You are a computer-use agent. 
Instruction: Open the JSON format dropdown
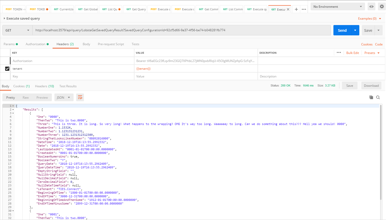63,97
